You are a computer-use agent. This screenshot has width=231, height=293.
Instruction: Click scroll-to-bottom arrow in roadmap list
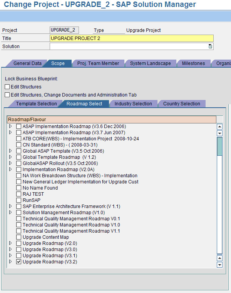(220, 265)
